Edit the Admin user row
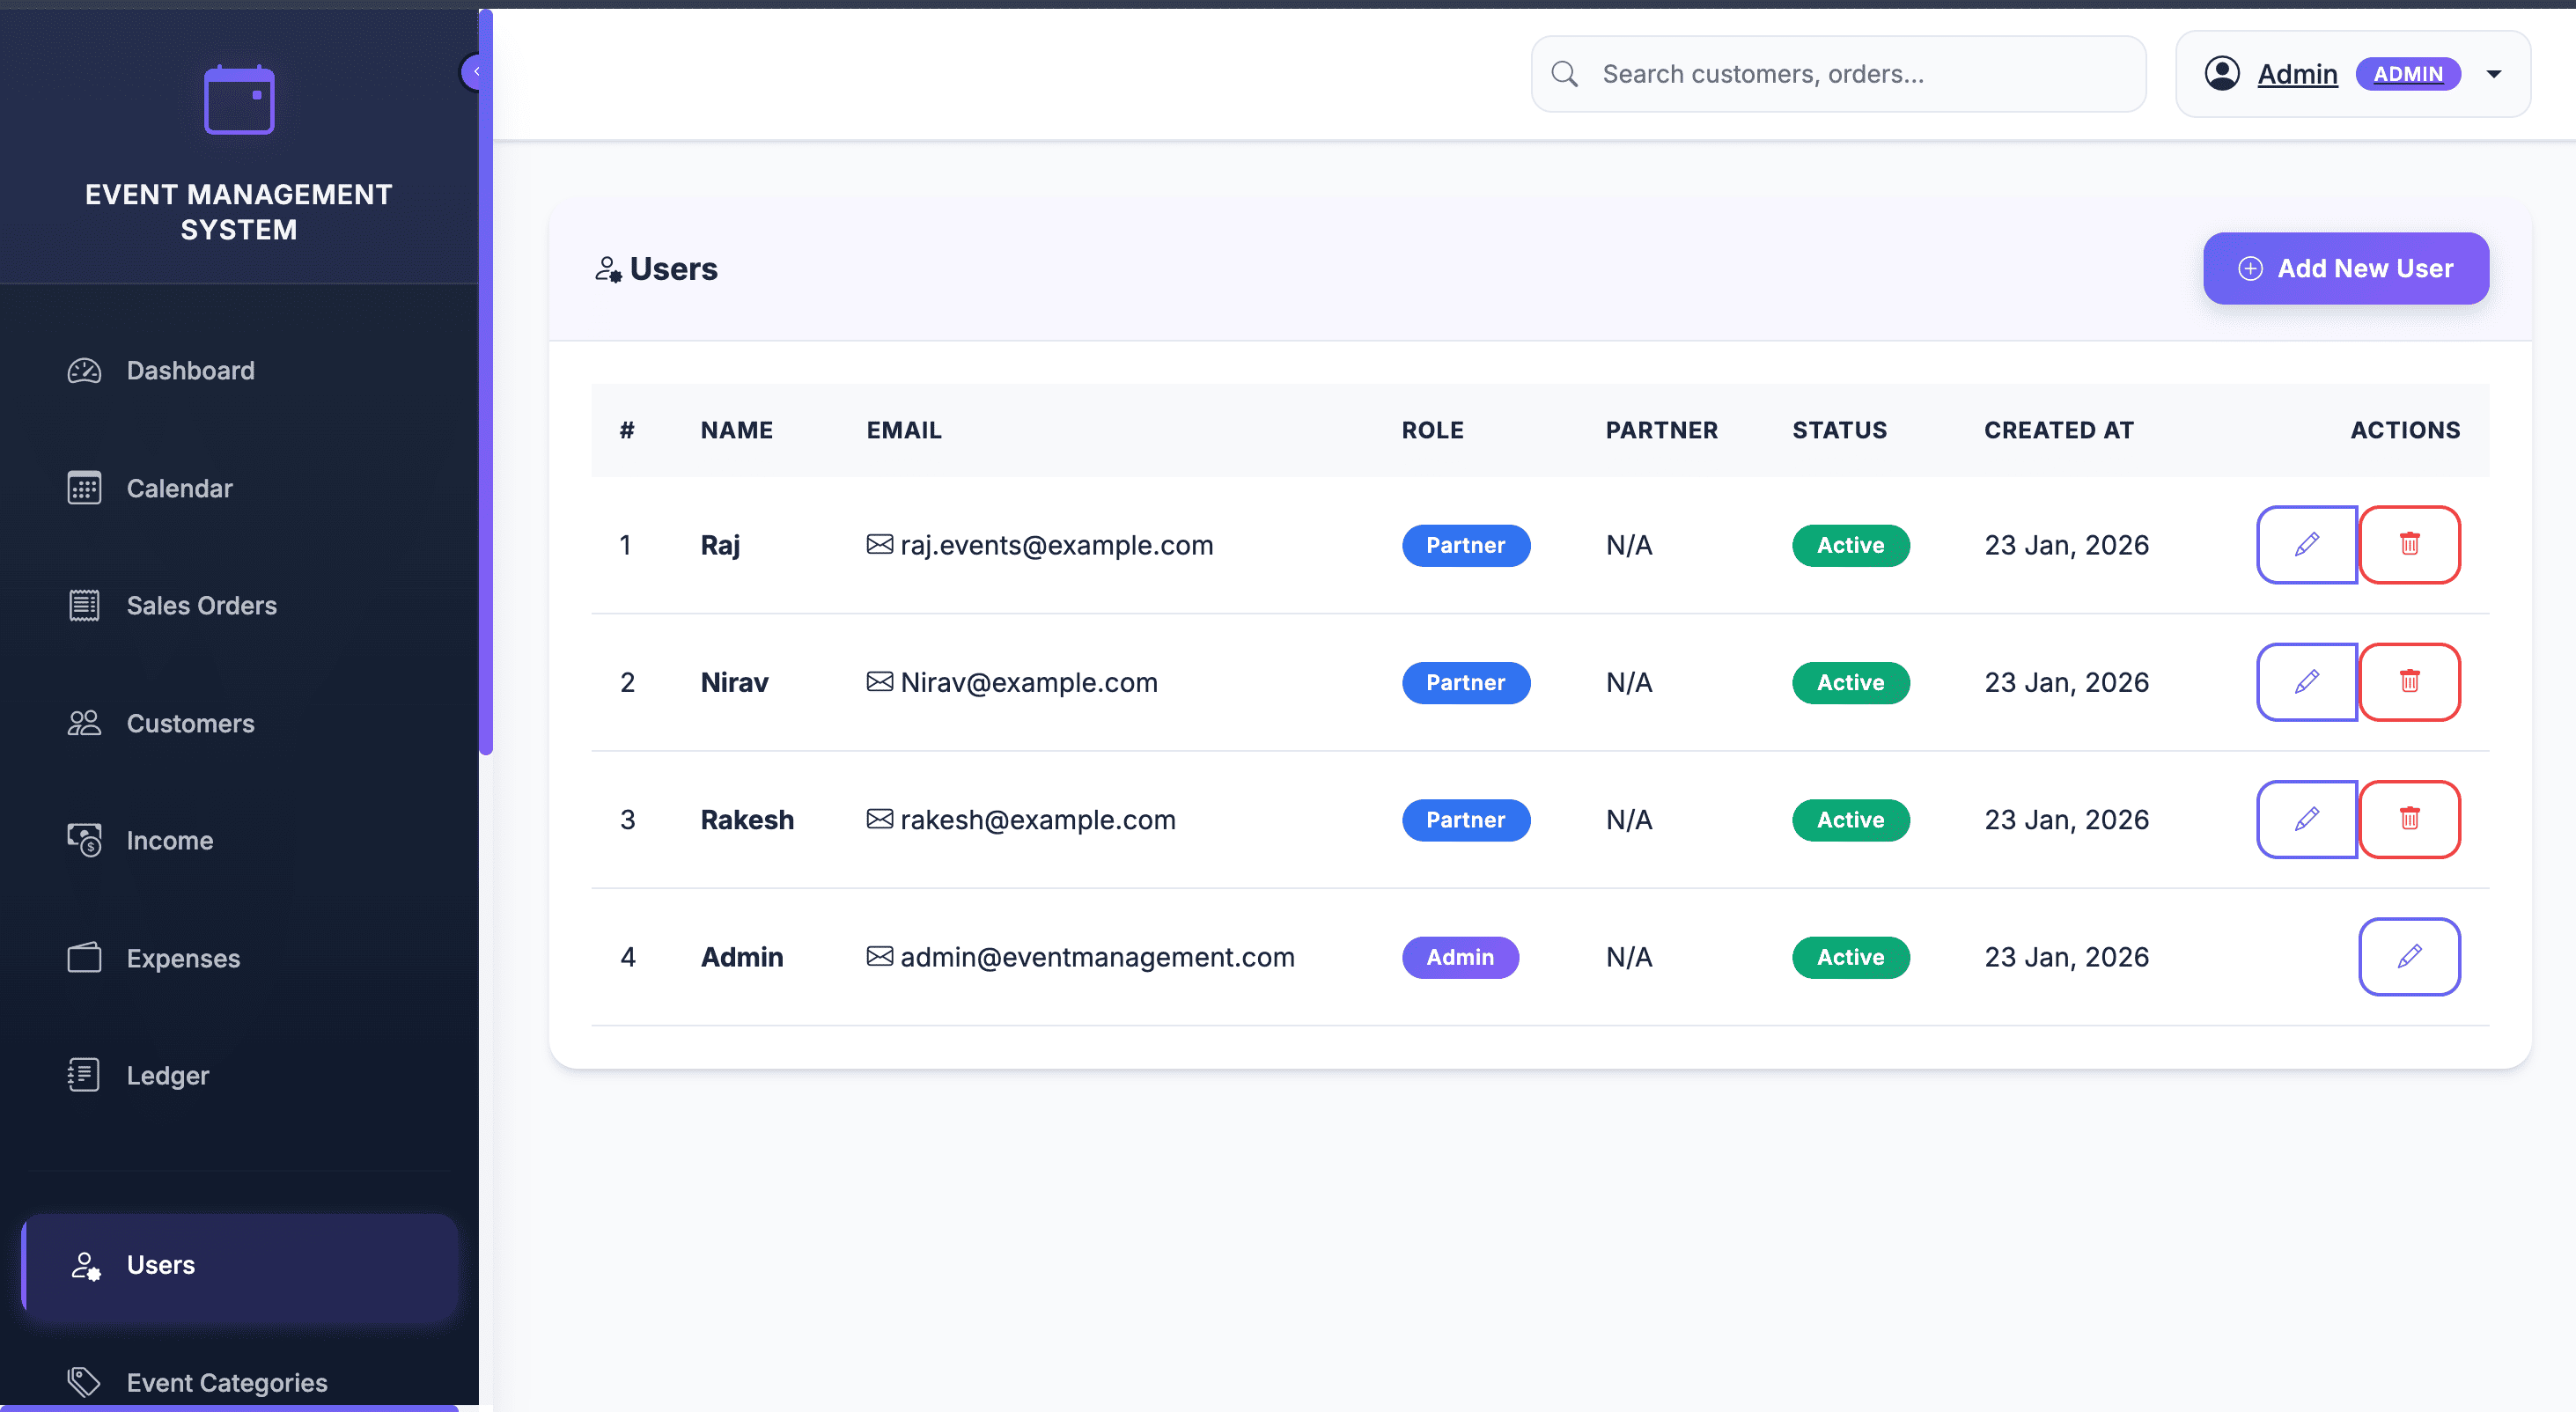Image resolution: width=2576 pixels, height=1412 pixels. coord(2409,957)
